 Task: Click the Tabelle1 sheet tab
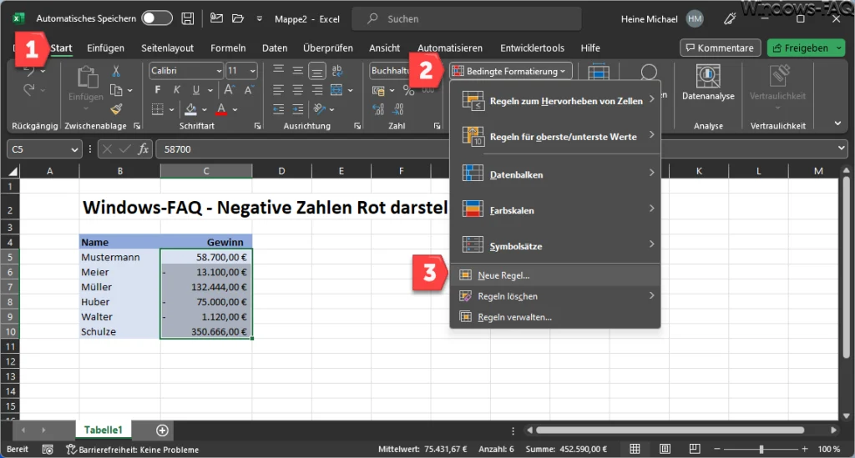tap(103, 430)
